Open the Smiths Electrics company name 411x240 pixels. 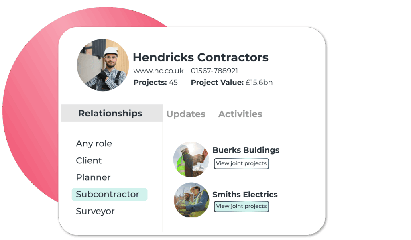coord(245,194)
